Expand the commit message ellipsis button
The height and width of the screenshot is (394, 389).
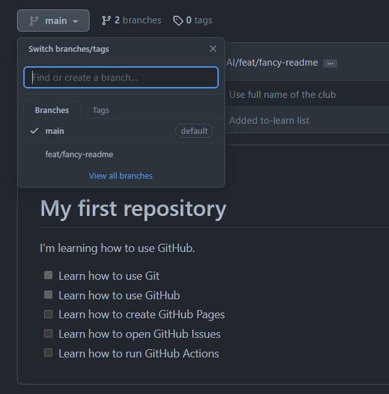pyautogui.click(x=330, y=64)
